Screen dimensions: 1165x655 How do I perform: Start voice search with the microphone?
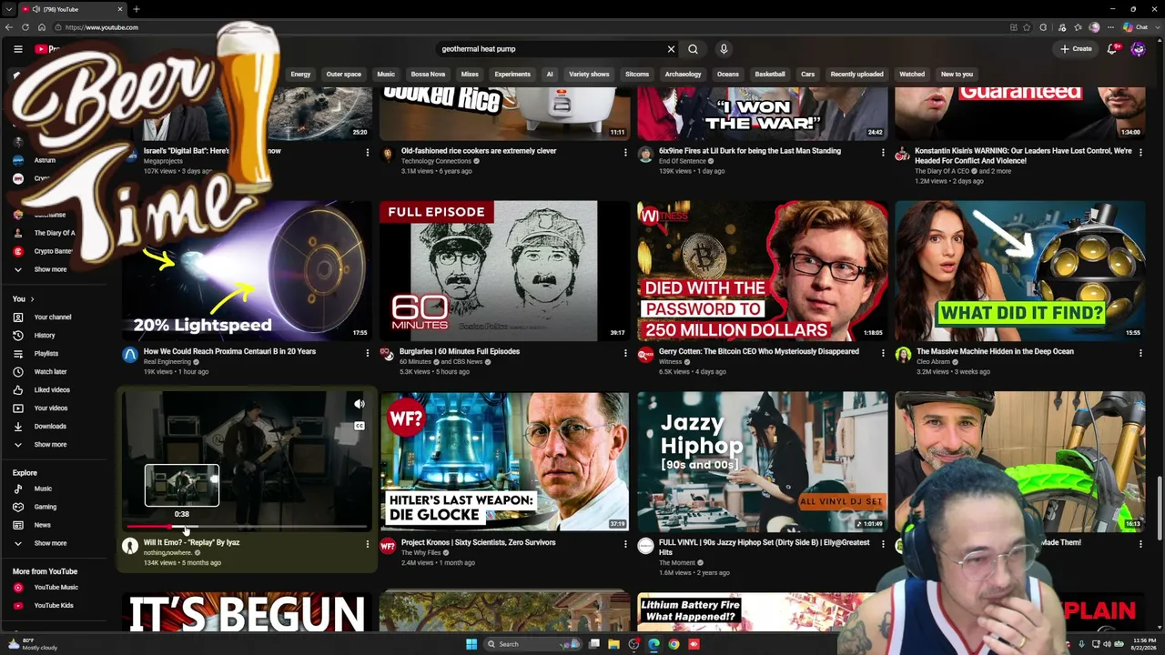pyautogui.click(x=724, y=49)
